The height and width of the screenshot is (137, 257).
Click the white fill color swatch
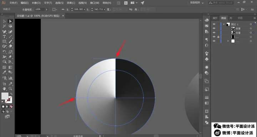[5, 96]
